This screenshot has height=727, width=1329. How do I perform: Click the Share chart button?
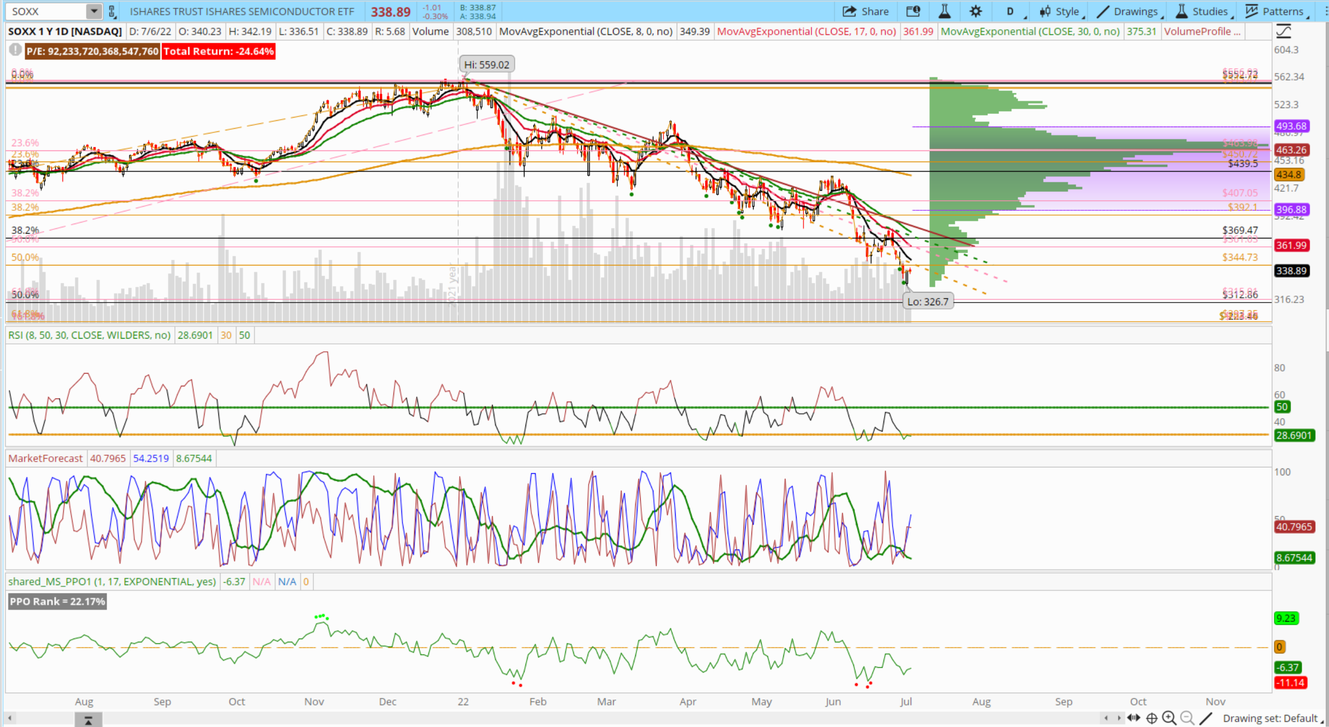click(x=865, y=12)
